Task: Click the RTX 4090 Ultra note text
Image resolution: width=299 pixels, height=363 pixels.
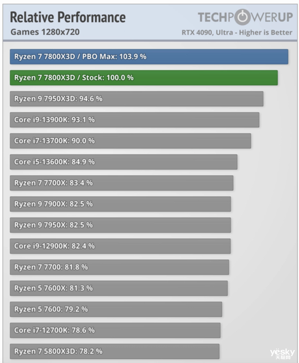Action: [x=236, y=32]
